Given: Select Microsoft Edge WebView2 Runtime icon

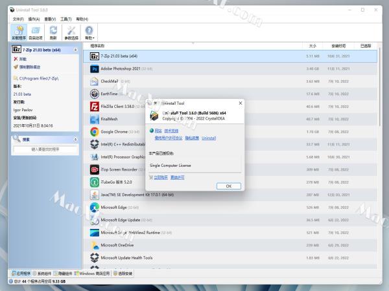Looking at the screenshot, I should pyautogui.click(x=95, y=233).
